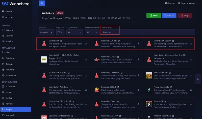Open external link next to EssentialsX Spawn
The width and height of the screenshot is (202, 119).
click(x=173, y=41)
